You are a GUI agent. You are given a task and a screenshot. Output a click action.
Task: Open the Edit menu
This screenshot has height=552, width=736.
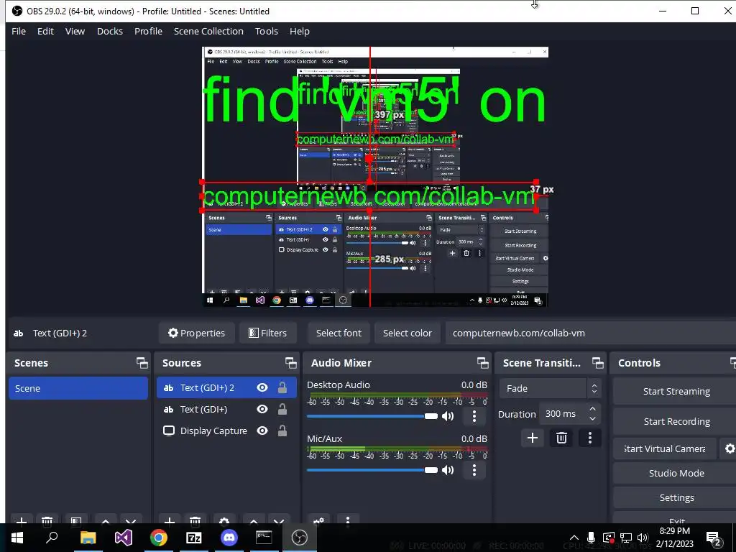[45, 31]
